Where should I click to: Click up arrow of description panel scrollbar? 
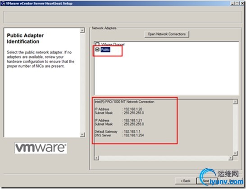[x=82, y=31]
